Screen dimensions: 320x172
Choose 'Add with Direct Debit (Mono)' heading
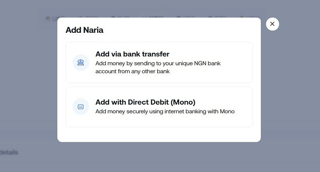(145, 102)
